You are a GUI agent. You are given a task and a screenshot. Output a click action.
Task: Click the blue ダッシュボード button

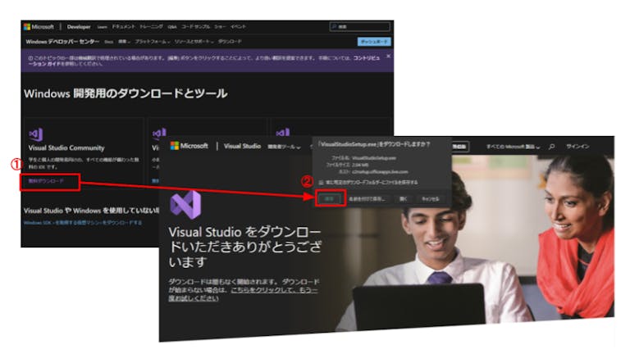374,42
